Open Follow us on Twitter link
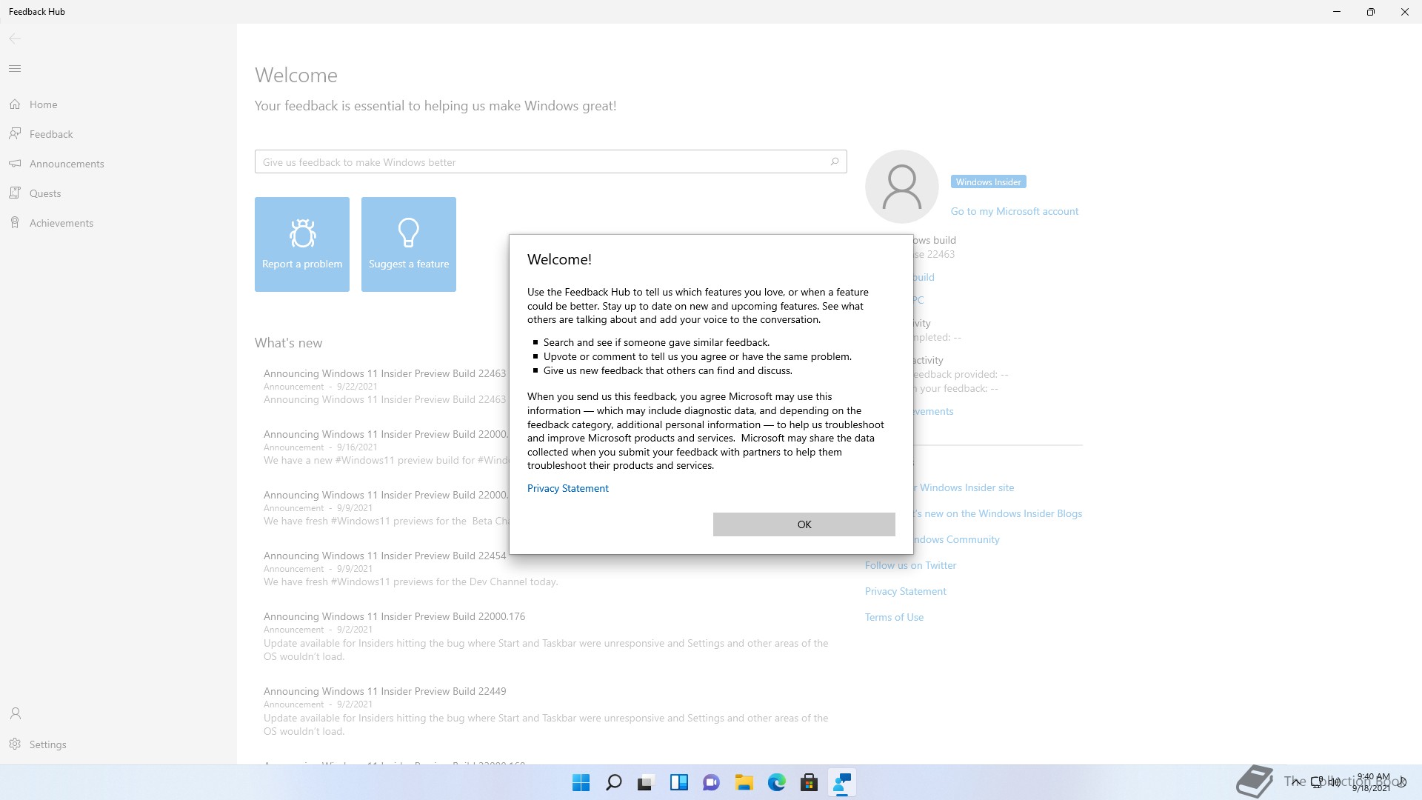 click(x=910, y=565)
